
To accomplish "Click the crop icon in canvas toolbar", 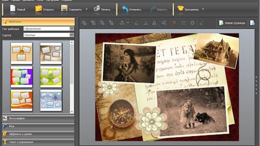I will point(183,23).
